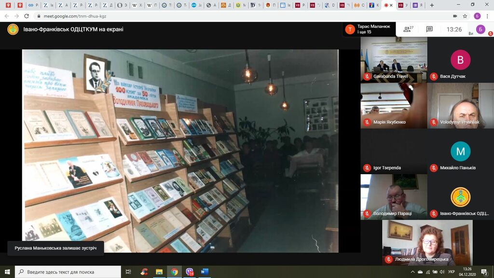
Task: Open Task View on the taskbar
Action: click(x=128, y=272)
